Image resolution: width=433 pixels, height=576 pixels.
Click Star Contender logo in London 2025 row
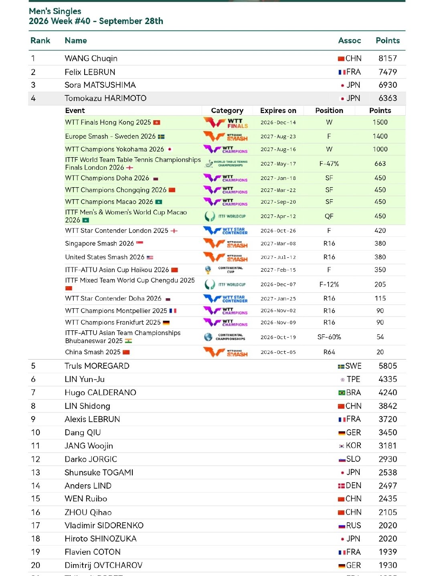pyautogui.click(x=226, y=230)
